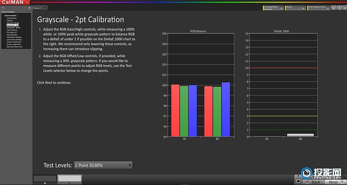Viewport: 347px width, 185px height.
Task: Go to the Dynamic Range step
Action: (x=13, y=23)
